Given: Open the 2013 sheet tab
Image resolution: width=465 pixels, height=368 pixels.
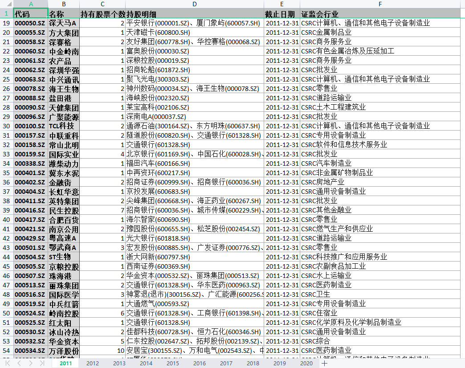Looking at the screenshot, I should coord(119,363).
